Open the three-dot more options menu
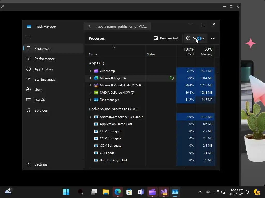Viewport: 265px width, 198px height. (213, 38)
